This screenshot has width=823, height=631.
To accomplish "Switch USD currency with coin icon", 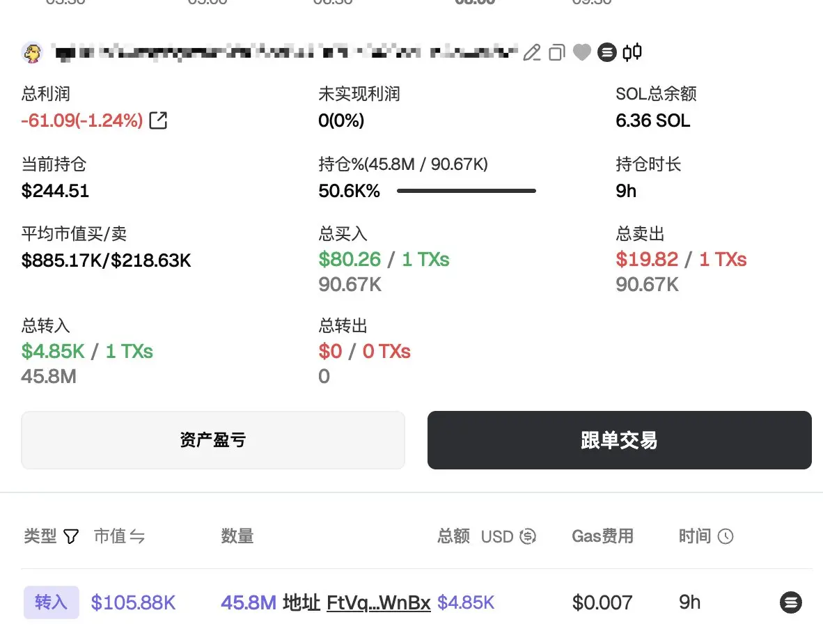I will (528, 536).
